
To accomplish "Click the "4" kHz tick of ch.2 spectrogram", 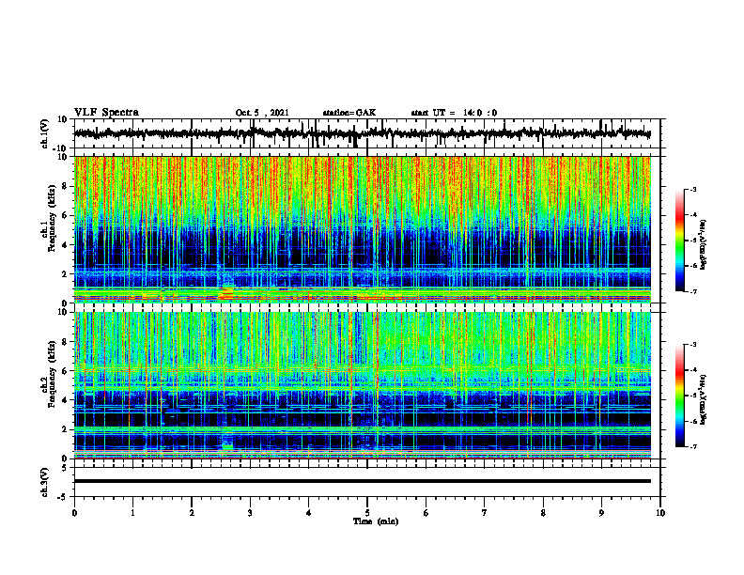I will (x=65, y=400).
